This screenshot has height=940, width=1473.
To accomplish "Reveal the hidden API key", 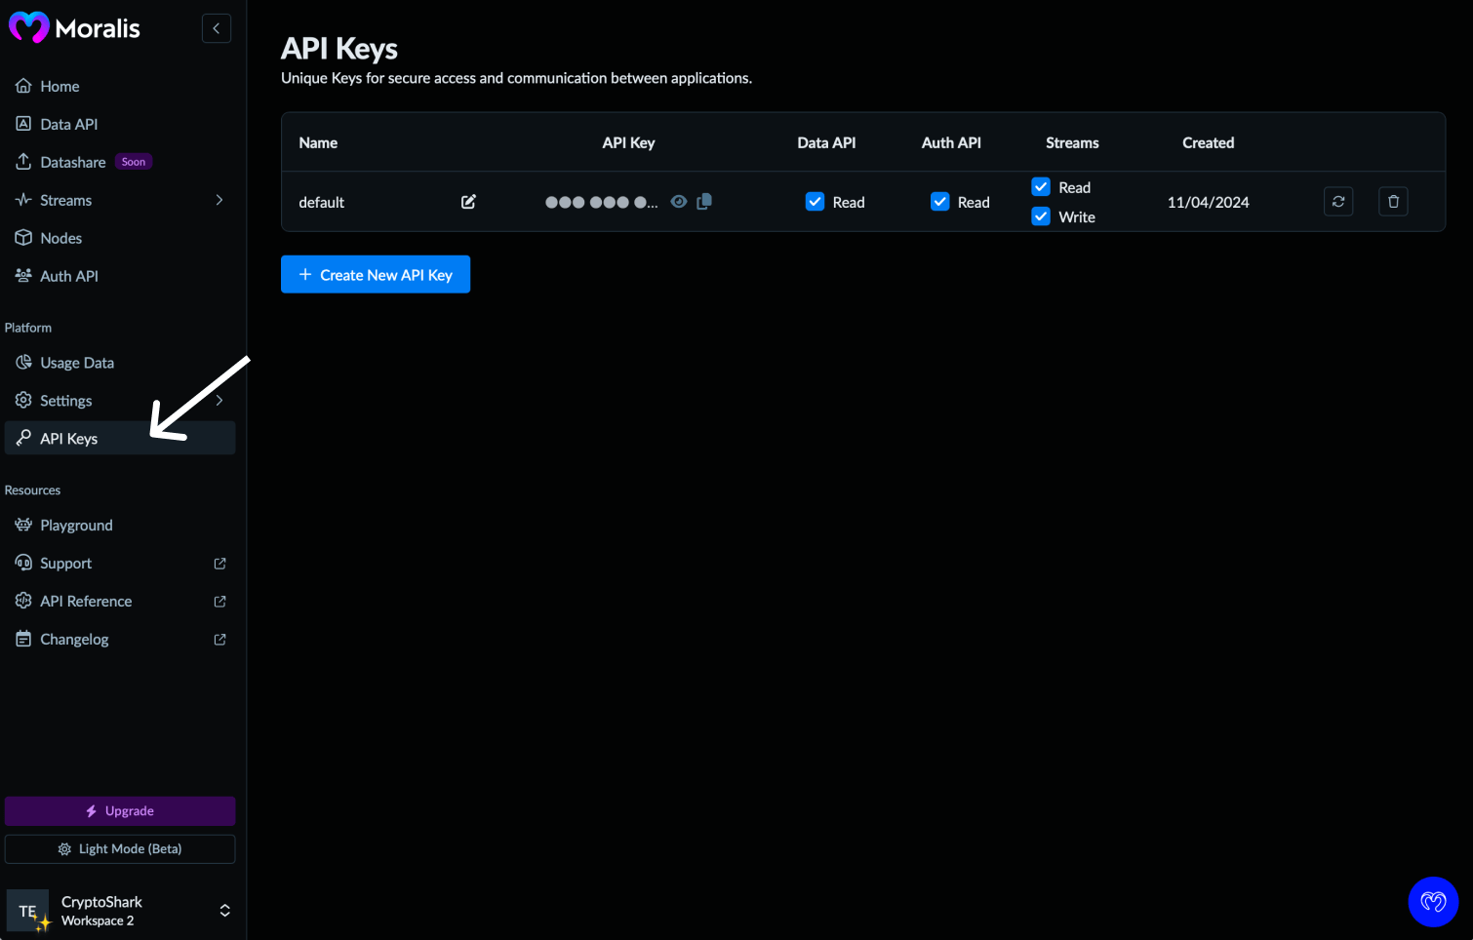I will [x=679, y=201].
